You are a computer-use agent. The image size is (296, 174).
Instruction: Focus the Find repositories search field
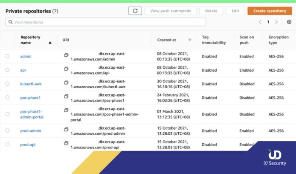[x=106, y=22]
